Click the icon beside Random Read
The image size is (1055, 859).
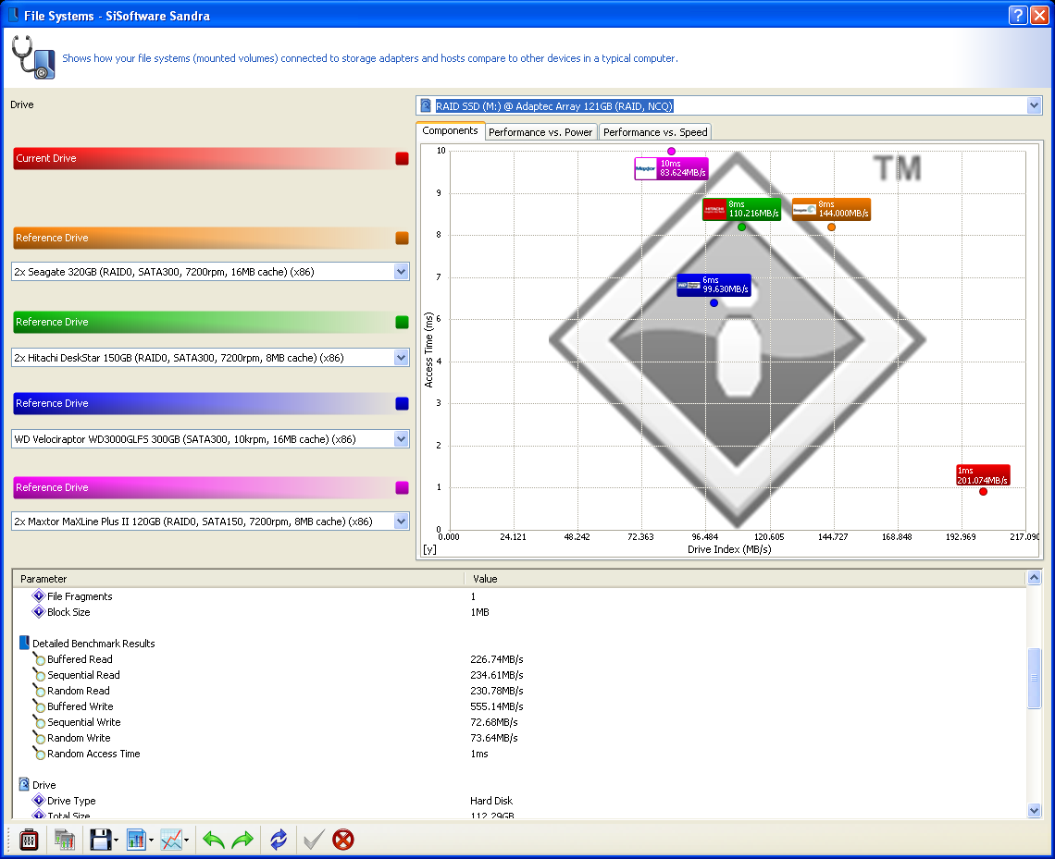pyautogui.click(x=39, y=691)
